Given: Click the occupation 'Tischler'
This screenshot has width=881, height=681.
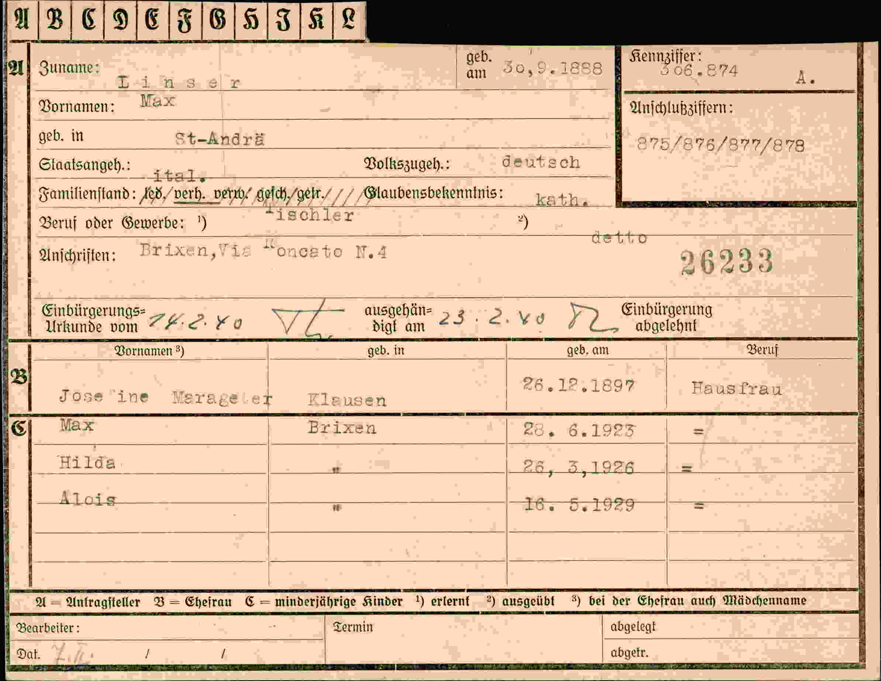Looking at the screenshot, I should 310,215.
